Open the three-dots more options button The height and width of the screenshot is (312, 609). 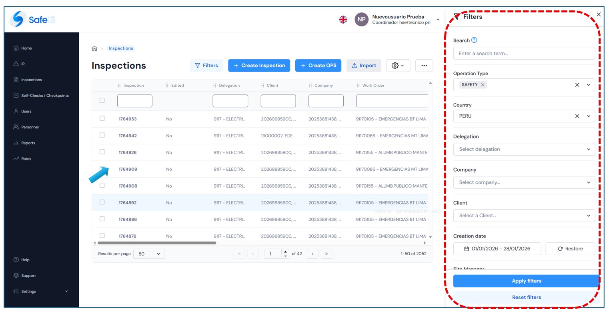click(424, 66)
